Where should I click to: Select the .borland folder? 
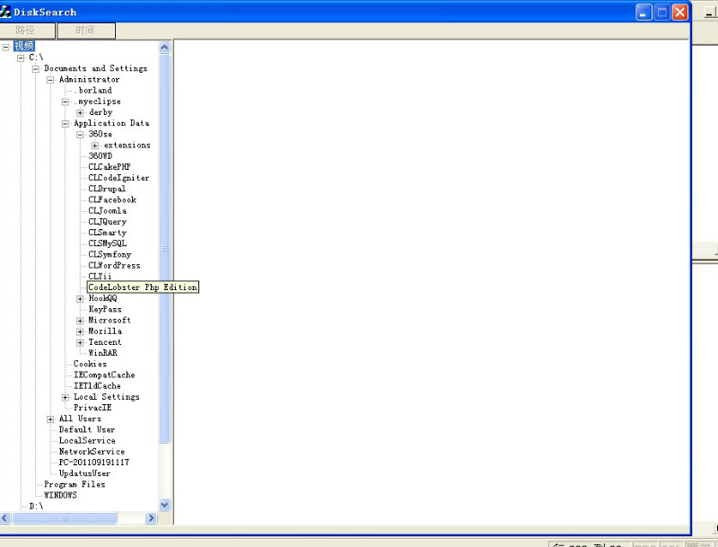pos(93,90)
